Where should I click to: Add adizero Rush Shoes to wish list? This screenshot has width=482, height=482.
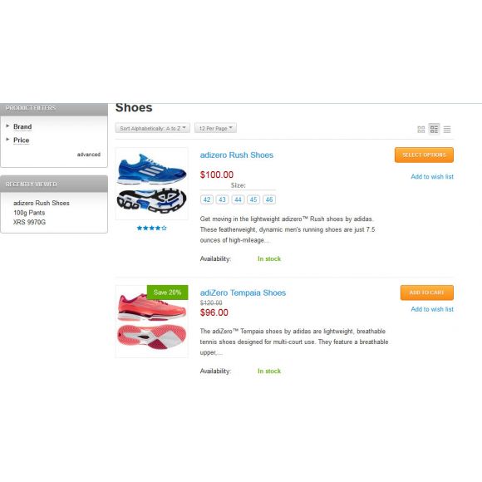pos(432,176)
